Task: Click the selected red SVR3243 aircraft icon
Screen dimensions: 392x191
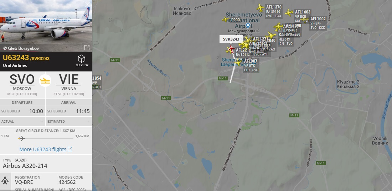Action: (231, 49)
